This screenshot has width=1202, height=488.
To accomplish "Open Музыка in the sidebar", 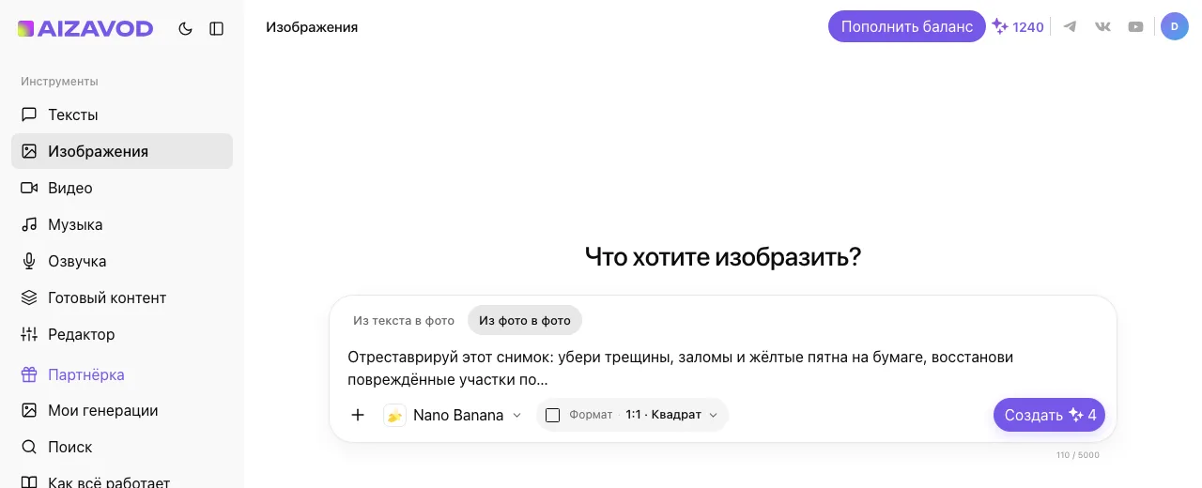I will point(122,224).
